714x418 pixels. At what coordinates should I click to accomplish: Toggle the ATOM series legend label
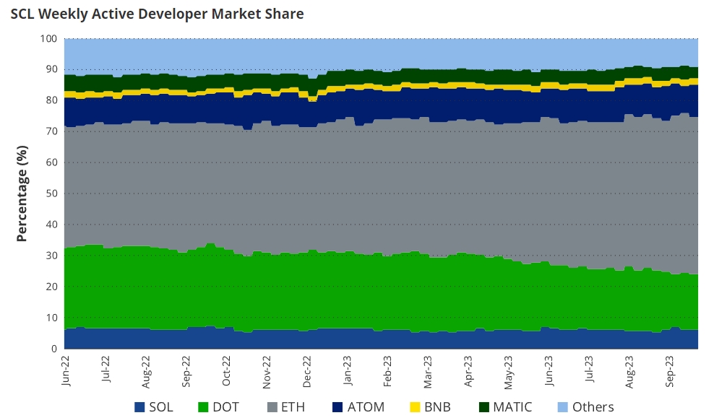(x=366, y=407)
